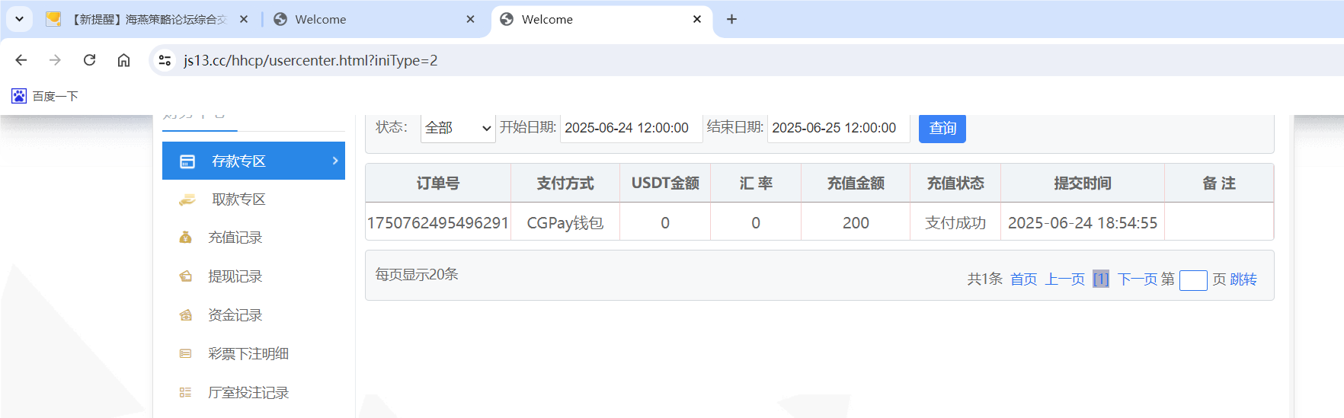1344x418 pixels.
Task: Click the USDT金额 column header
Action: pyautogui.click(x=665, y=183)
